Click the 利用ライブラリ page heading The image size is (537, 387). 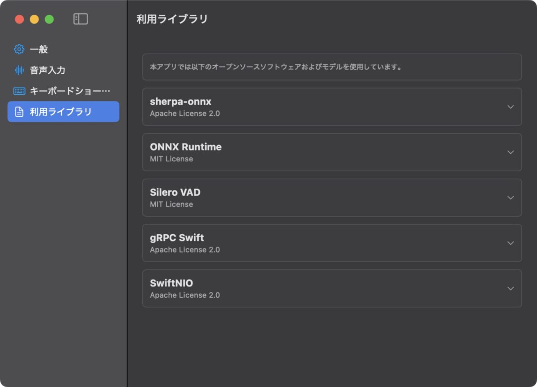coord(172,19)
